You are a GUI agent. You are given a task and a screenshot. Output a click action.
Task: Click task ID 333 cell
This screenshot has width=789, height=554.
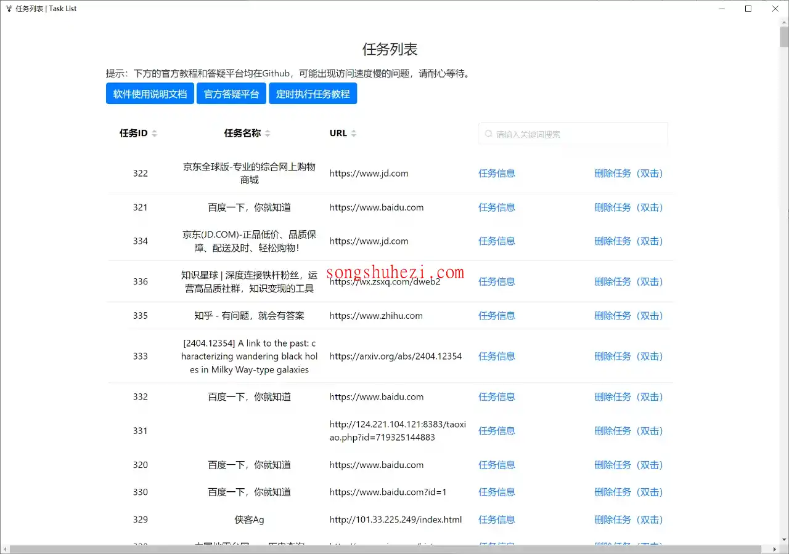pos(141,356)
